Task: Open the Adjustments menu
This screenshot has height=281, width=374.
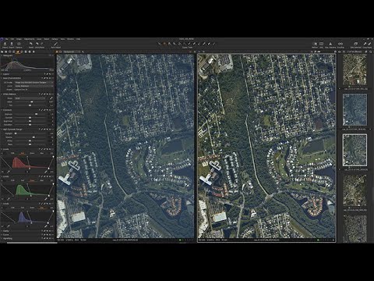Action: [x=29, y=39]
